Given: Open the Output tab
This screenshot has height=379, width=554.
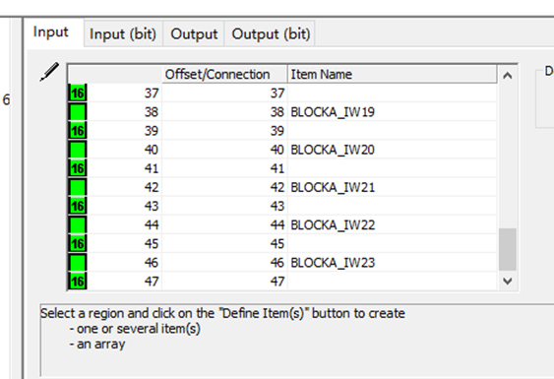Looking at the screenshot, I should tap(194, 33).
